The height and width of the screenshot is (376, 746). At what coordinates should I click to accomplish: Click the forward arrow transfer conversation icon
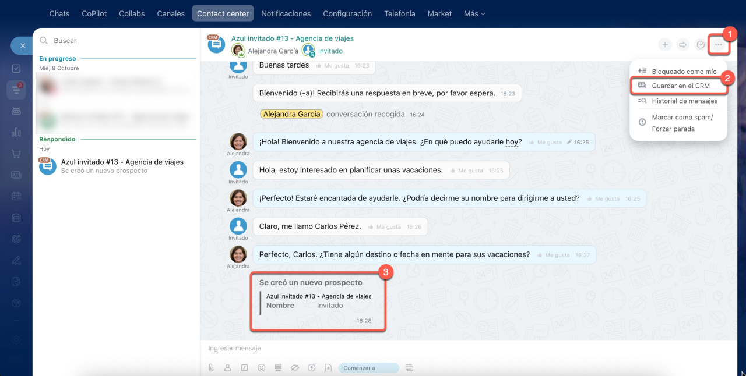coord(683,45)
